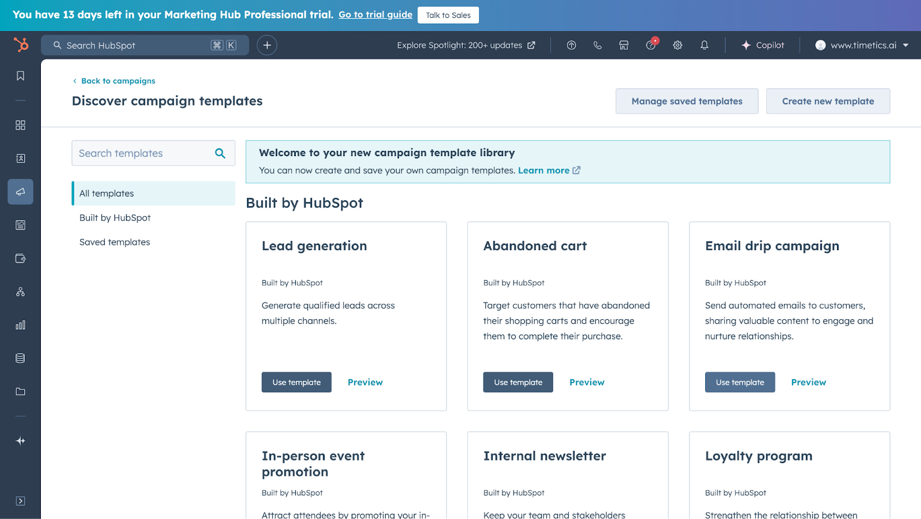Select the Saved templates filter

click(114, 242)
